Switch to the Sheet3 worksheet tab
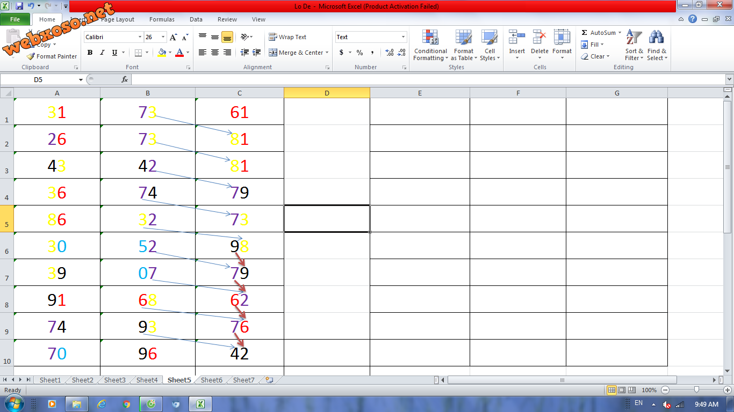Viewport: 734px width, 412px height. (114, 380)
